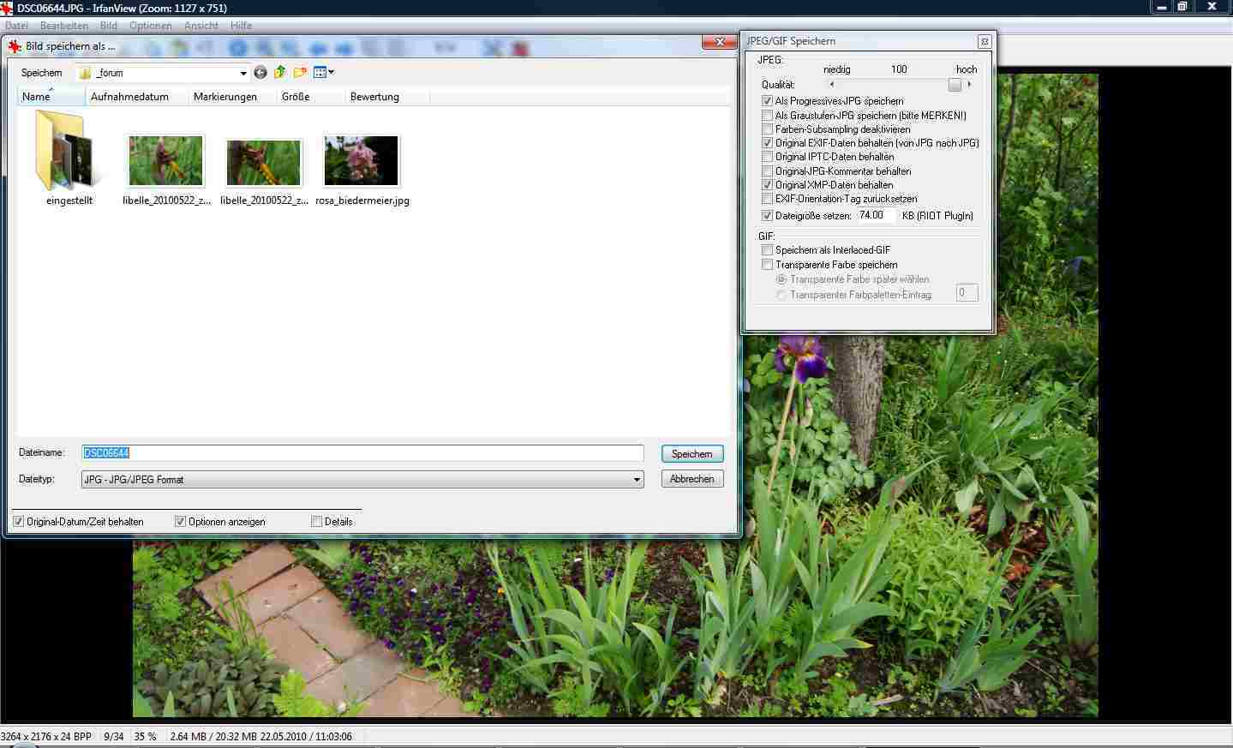This screenshot has height=748, width=1233.
Task: Open the view menu icon
Action: pos(323,73)
